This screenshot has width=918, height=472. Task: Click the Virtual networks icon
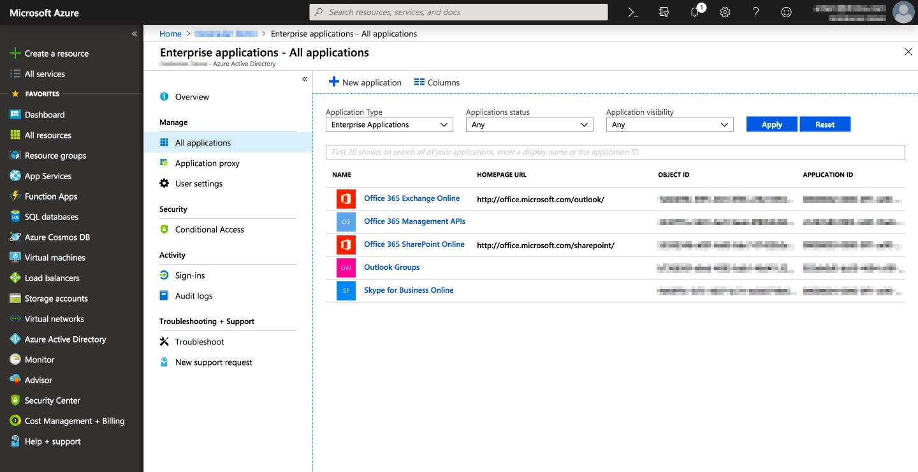pos(15,319)
